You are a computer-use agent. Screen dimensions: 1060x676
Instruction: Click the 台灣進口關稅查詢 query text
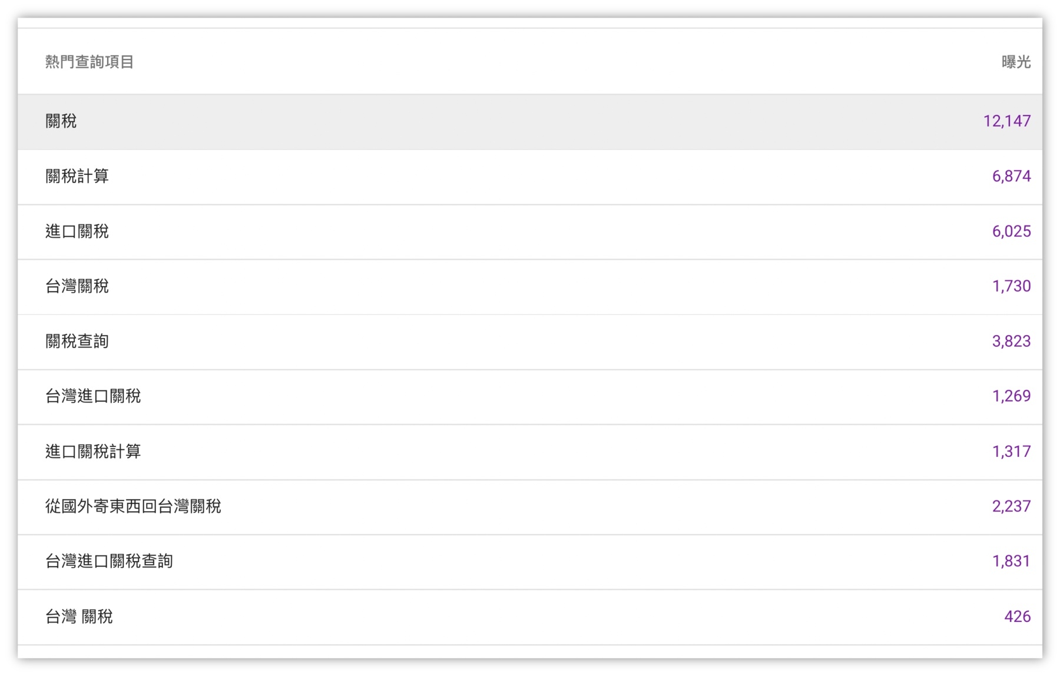click(x=109, y=561)
